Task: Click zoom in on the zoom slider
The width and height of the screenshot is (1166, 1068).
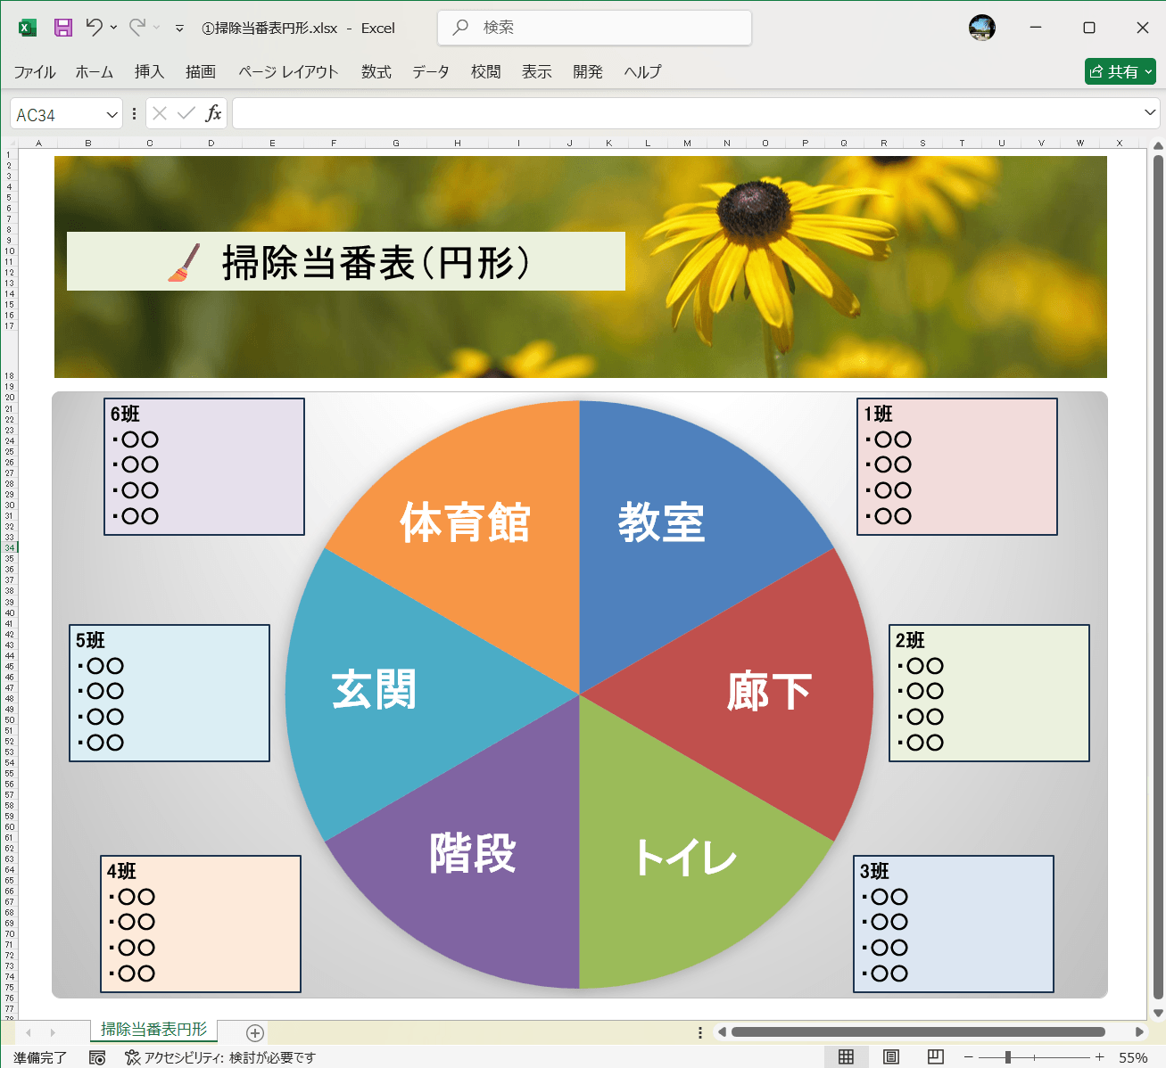Action: [1098, 1057]
